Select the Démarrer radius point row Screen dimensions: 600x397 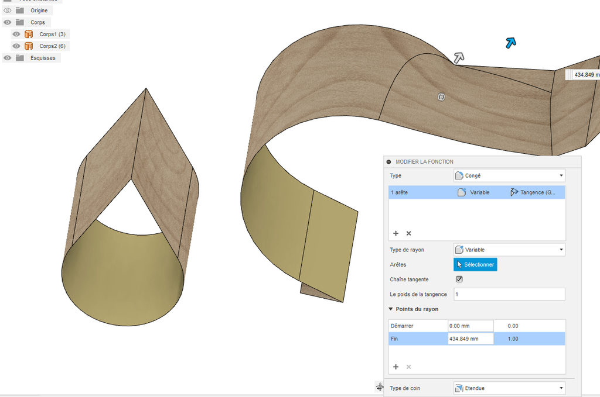click(x=477, y=326)
